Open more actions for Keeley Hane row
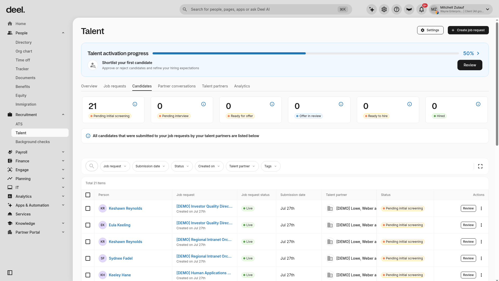This screenshot has height=281, width=499. pos(481,275)
